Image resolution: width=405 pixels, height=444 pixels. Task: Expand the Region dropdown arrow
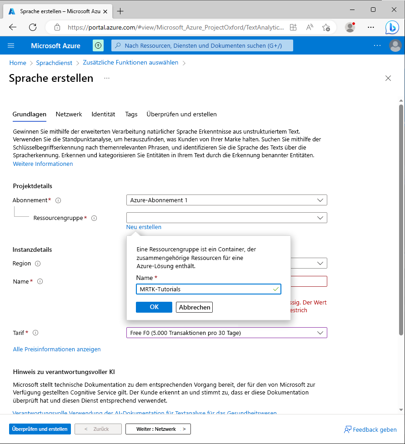click(x=320, y=263)
